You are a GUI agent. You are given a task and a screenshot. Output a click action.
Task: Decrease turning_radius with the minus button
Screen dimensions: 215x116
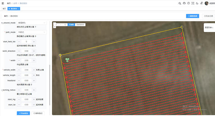[x=19, y=90]
